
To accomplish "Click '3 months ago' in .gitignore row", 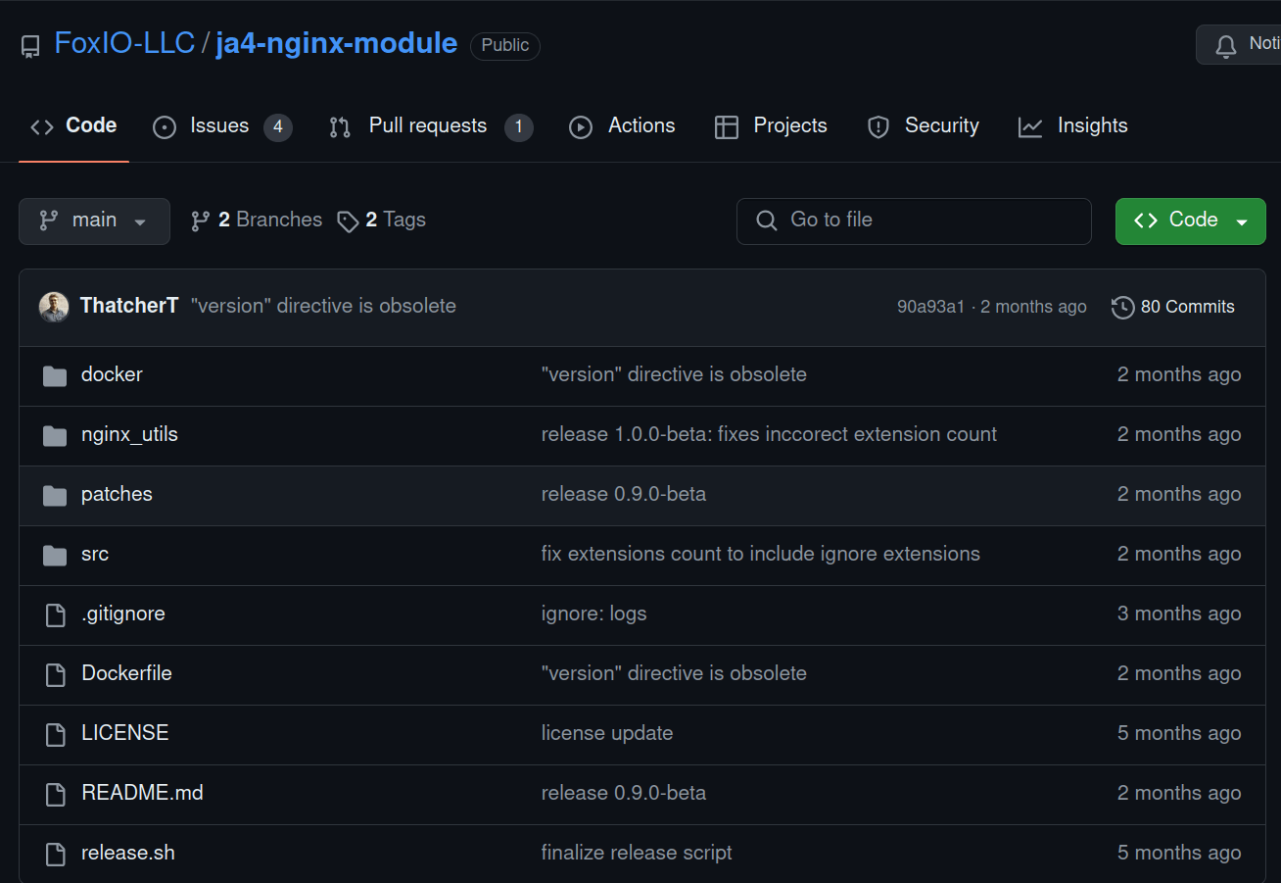I will click(x=1179, y=613).
